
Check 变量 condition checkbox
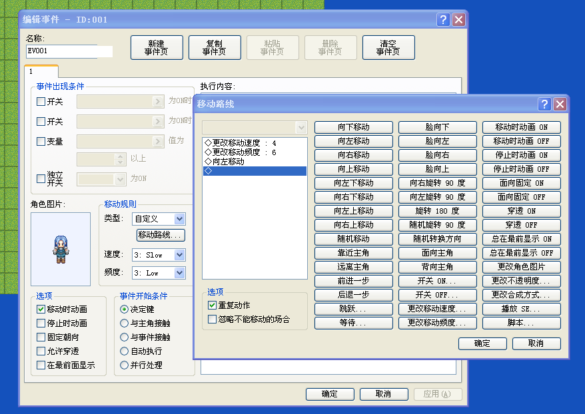click(x=41, y=142)
